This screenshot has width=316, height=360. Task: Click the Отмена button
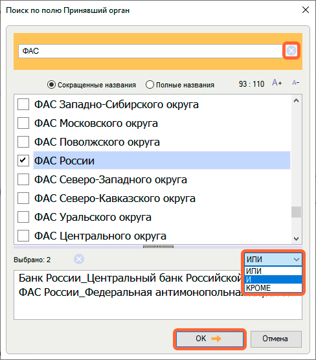tap(276, 339)
